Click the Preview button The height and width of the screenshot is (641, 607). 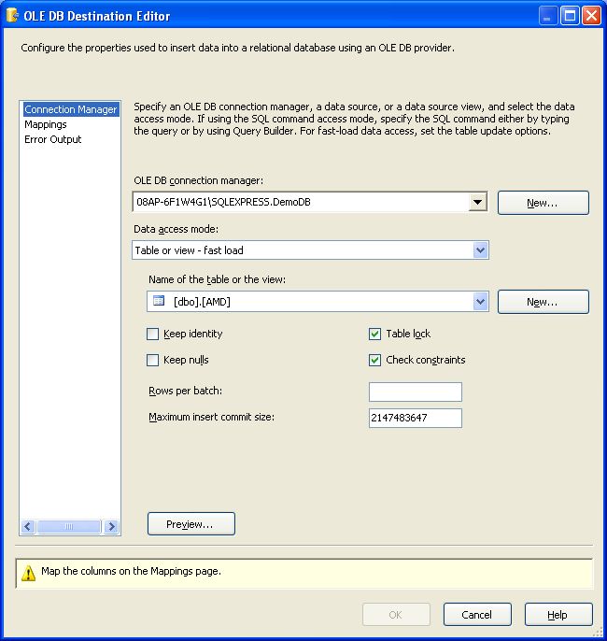tap(191, 524)
